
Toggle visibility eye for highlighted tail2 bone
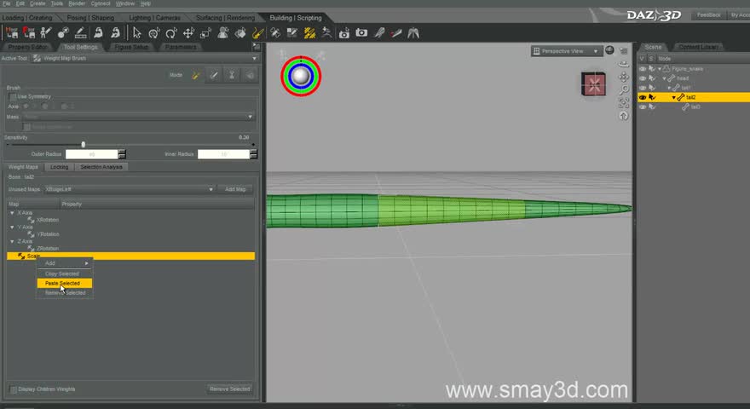pyautogui.click(x=643, y=98)
